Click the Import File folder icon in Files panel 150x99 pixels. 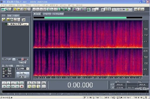tap(4, 19)
